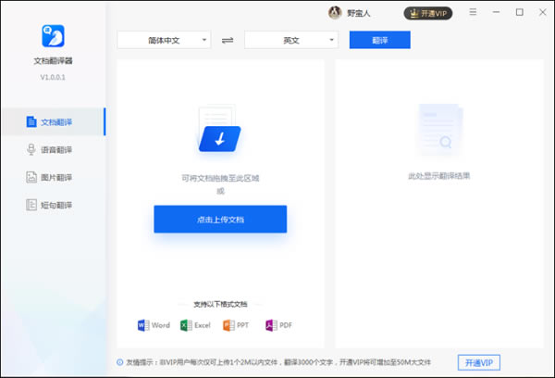
Task: Click the PDF format icon
Action: point(271,325)
